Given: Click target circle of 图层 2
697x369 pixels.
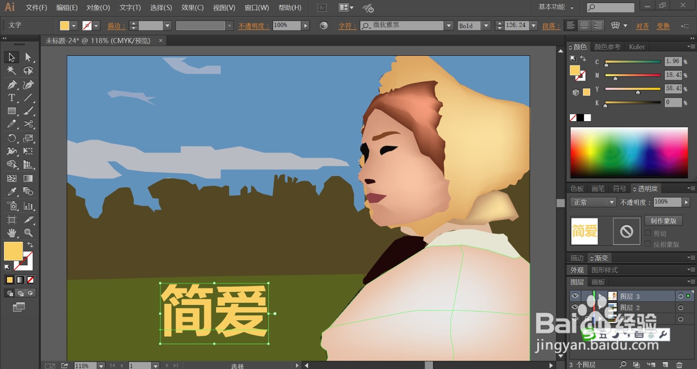Looking at the screenshot, I should (x=680, y=308).
